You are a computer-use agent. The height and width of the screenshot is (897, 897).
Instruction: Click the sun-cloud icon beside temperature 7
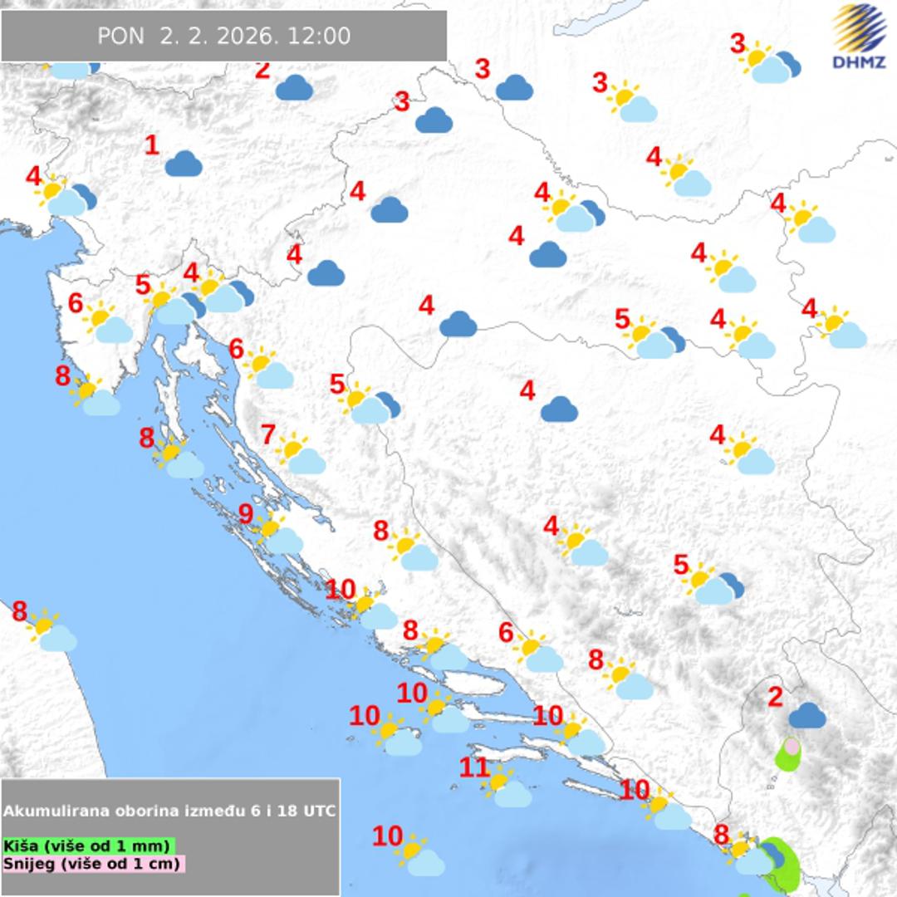click(299, 453)
